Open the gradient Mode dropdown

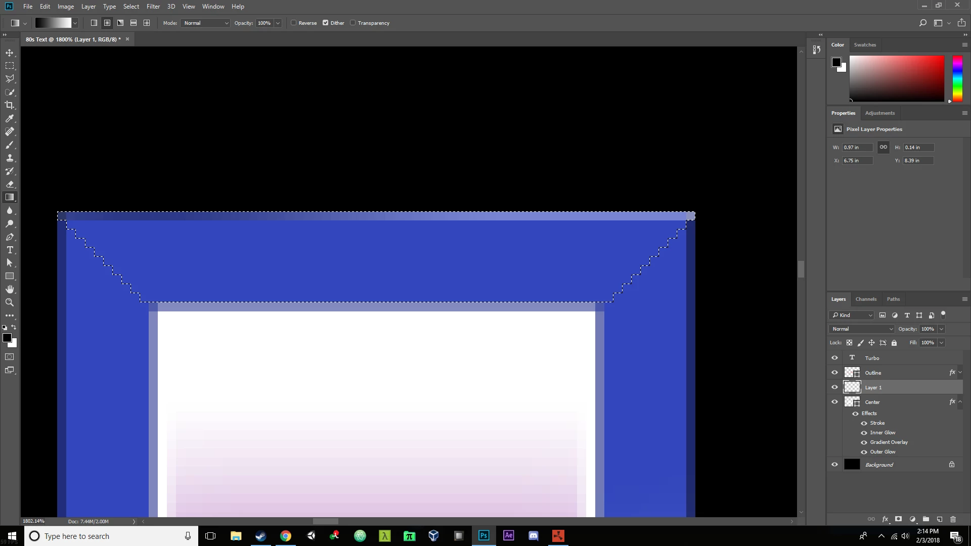coord(205,23)
